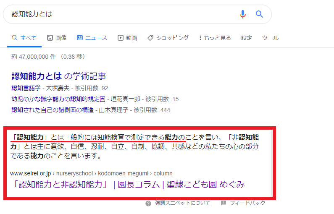This screenshot has width=334, height=214.
Task: Open 認知された自己の諸側面の構造 article
Action: tap(53, 110)
